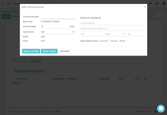
Task: Sort by the ICAP column header
Action: 121,79
